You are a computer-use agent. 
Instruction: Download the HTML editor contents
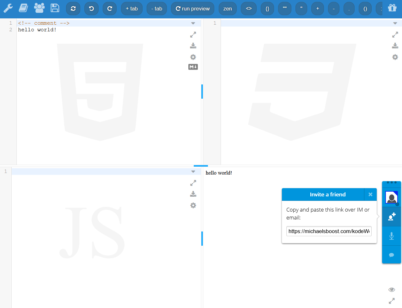click(193, 46)
